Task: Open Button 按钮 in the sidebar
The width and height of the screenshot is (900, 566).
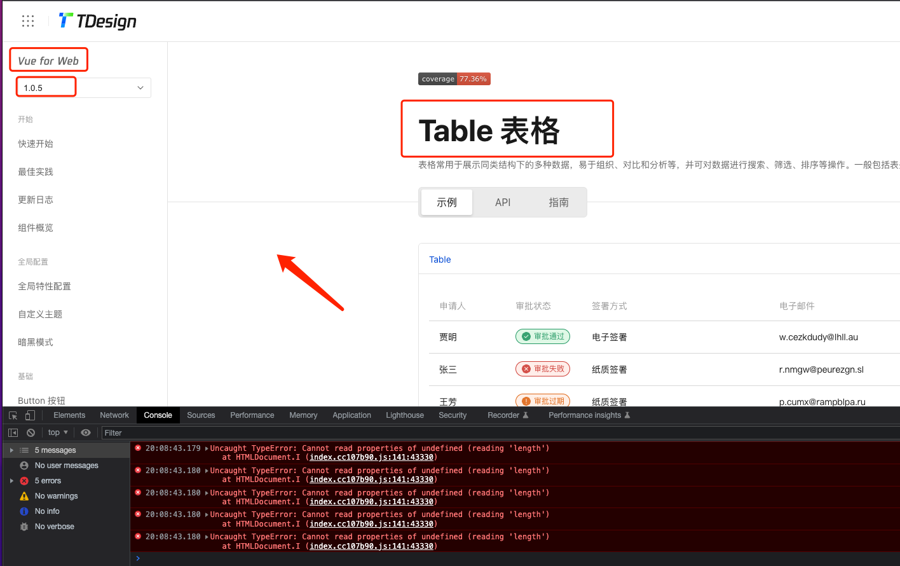Action: point(41,401)
